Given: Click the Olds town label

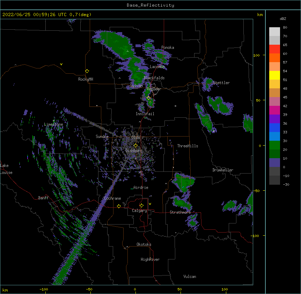Looking at the screenshot, I should point(135,138).
